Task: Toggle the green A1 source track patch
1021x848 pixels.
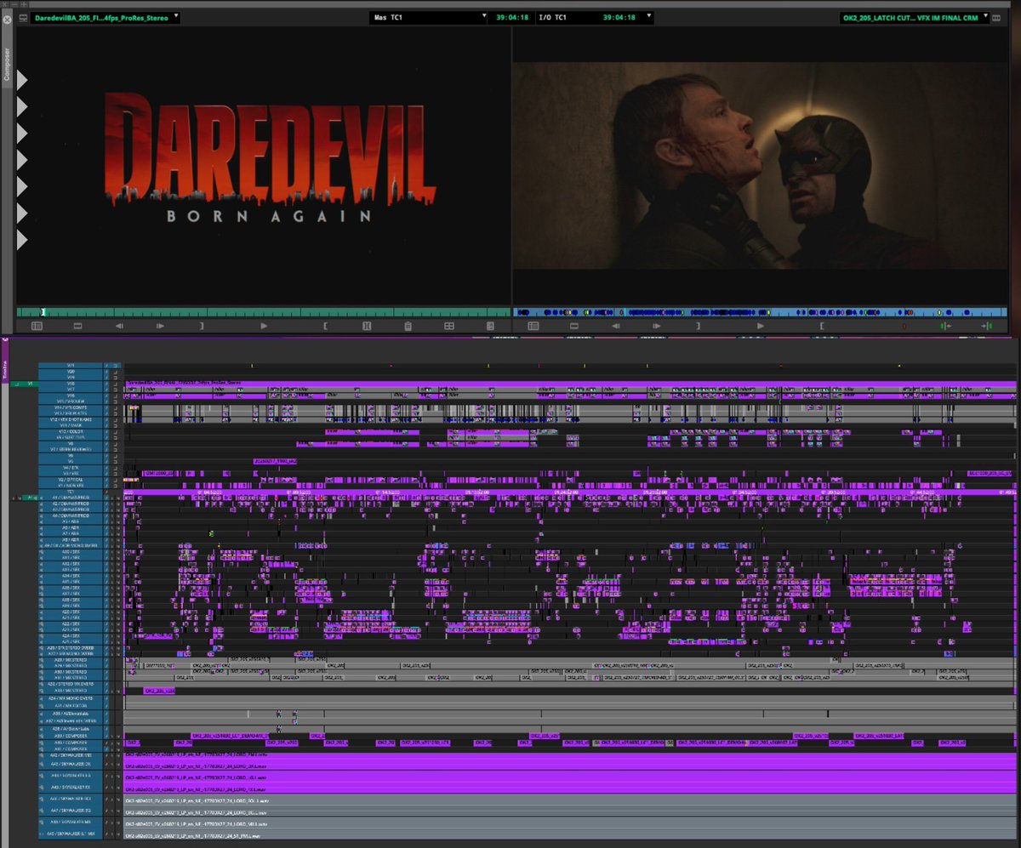Action: tap(30, 497)
